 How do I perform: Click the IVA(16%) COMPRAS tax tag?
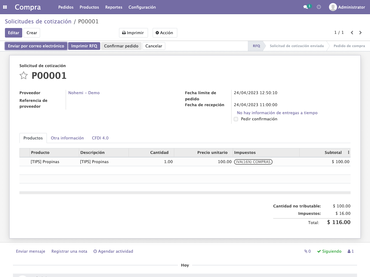click(x=253, y=162)
